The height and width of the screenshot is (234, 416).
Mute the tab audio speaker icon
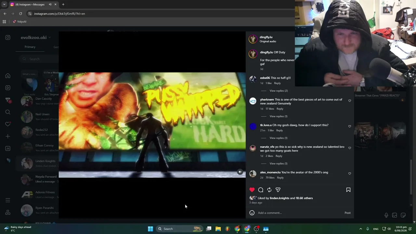[x=50, y=5]
